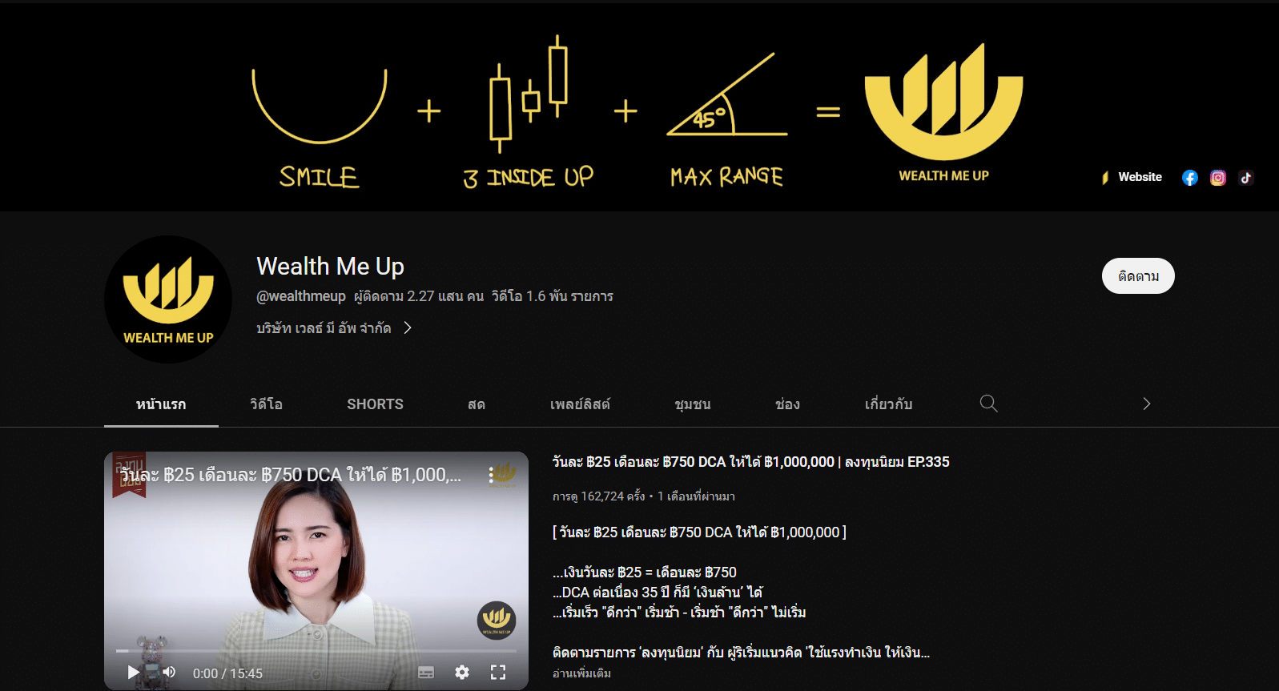
Task: Switch to the เพลย์ลิสต์ tab
Action: (580, 404)
